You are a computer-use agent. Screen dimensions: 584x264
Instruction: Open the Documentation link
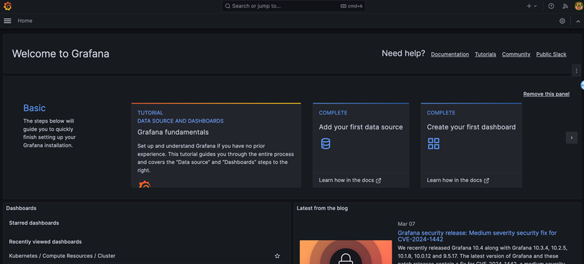click(x=450, y=54)
